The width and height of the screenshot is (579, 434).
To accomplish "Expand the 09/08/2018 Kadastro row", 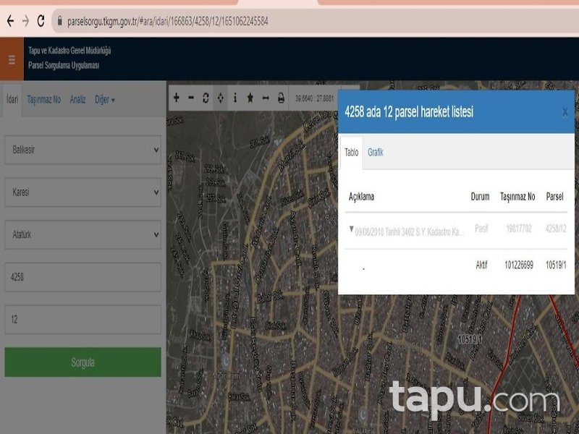I will 352,229.
